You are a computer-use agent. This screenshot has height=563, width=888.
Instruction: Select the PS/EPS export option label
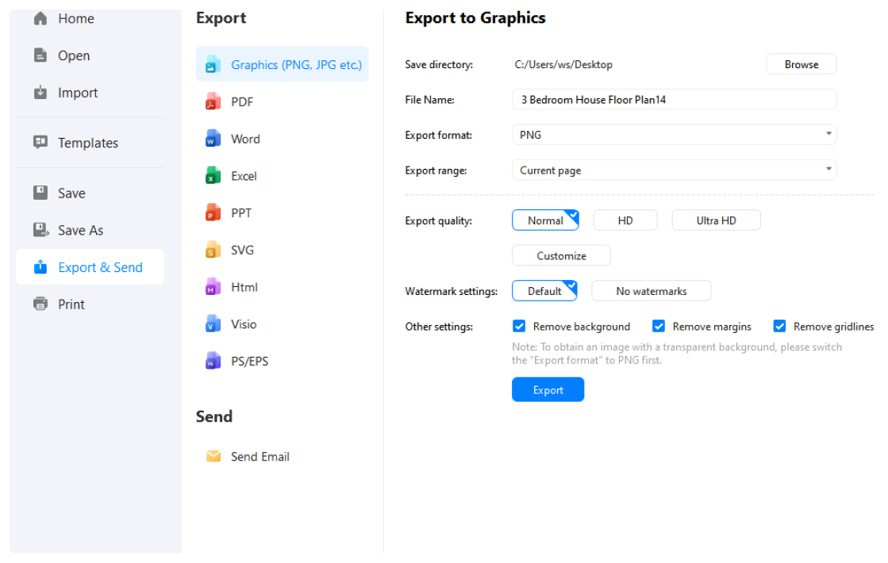pyautogui.click(x=249, y=361)
